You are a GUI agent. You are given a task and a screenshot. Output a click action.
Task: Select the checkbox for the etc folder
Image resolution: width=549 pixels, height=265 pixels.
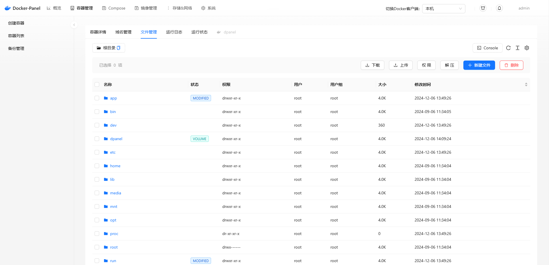coord(97,152)
